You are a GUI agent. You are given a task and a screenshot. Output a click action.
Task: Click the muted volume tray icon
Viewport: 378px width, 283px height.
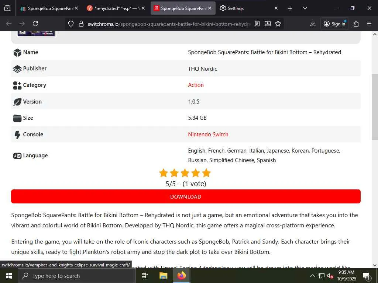click(x=330, y=276)
